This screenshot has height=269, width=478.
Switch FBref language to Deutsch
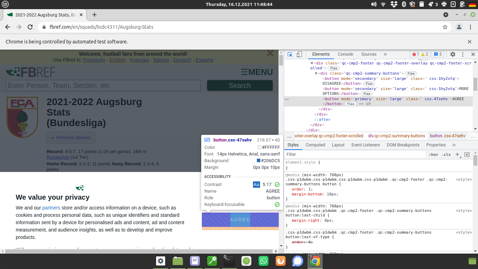click(182, 60)
